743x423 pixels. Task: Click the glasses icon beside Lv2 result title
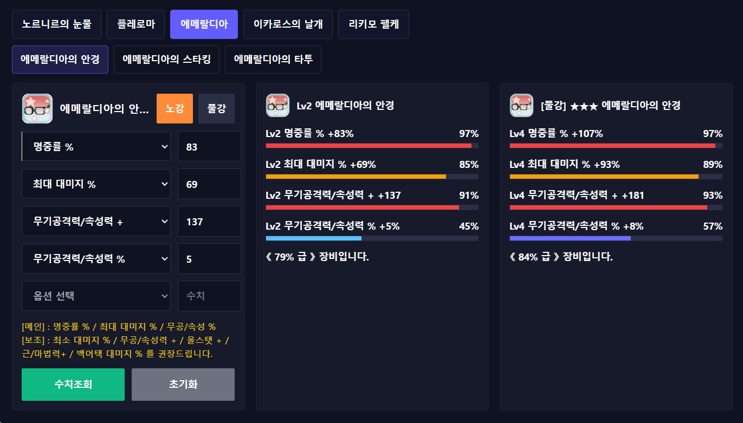(x=277, y=105)
